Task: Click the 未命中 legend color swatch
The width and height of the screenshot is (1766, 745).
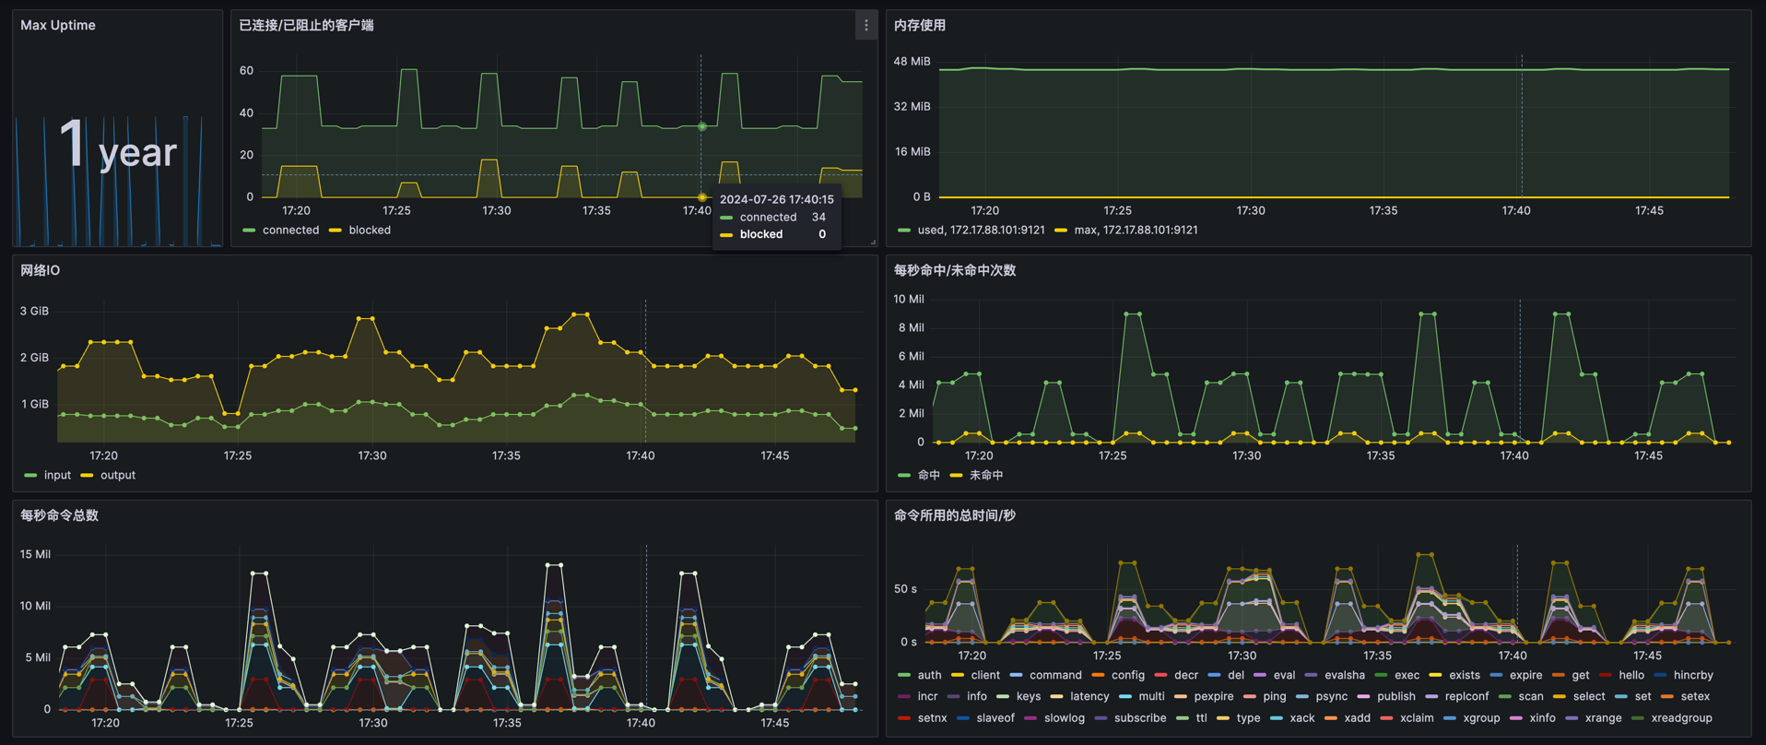Action: (956, 476)
